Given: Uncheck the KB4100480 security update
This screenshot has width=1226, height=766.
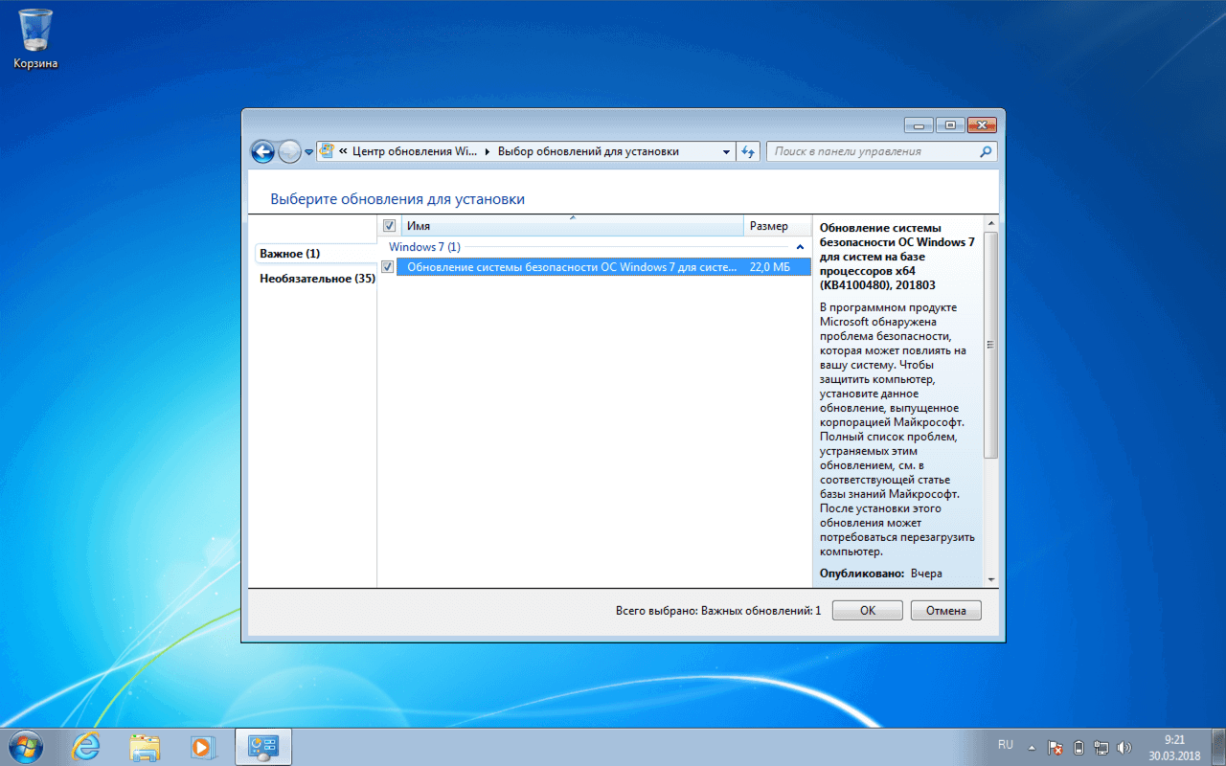Looking at the screenshot, I should [x=387, y=266].
